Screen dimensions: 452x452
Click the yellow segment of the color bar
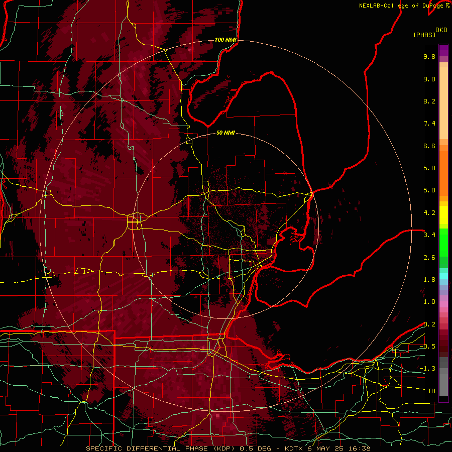pos(443,215)
